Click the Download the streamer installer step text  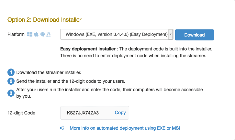tap(49, 72)
